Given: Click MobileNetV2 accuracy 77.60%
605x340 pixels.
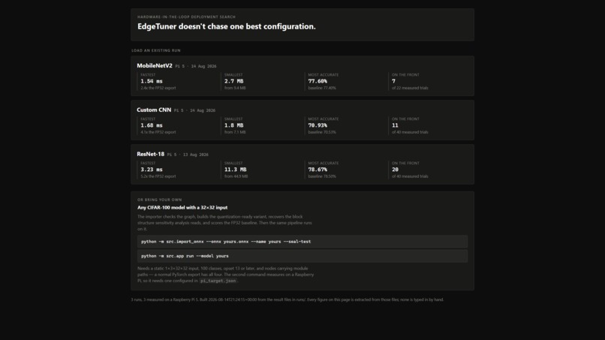Looking at the screenshot, I should [318, 81].
